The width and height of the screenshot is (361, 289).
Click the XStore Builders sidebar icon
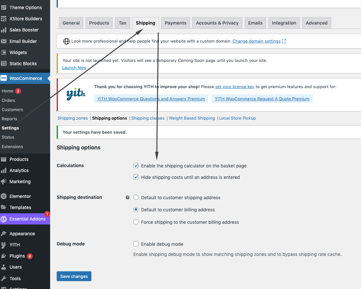click(x=4, y=19)
